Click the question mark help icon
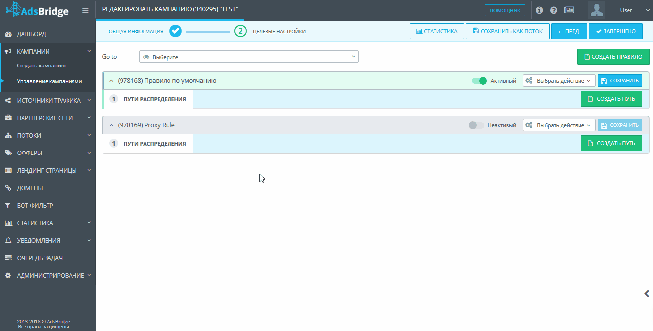The image size is (653, 331). (x=554, y=10)
